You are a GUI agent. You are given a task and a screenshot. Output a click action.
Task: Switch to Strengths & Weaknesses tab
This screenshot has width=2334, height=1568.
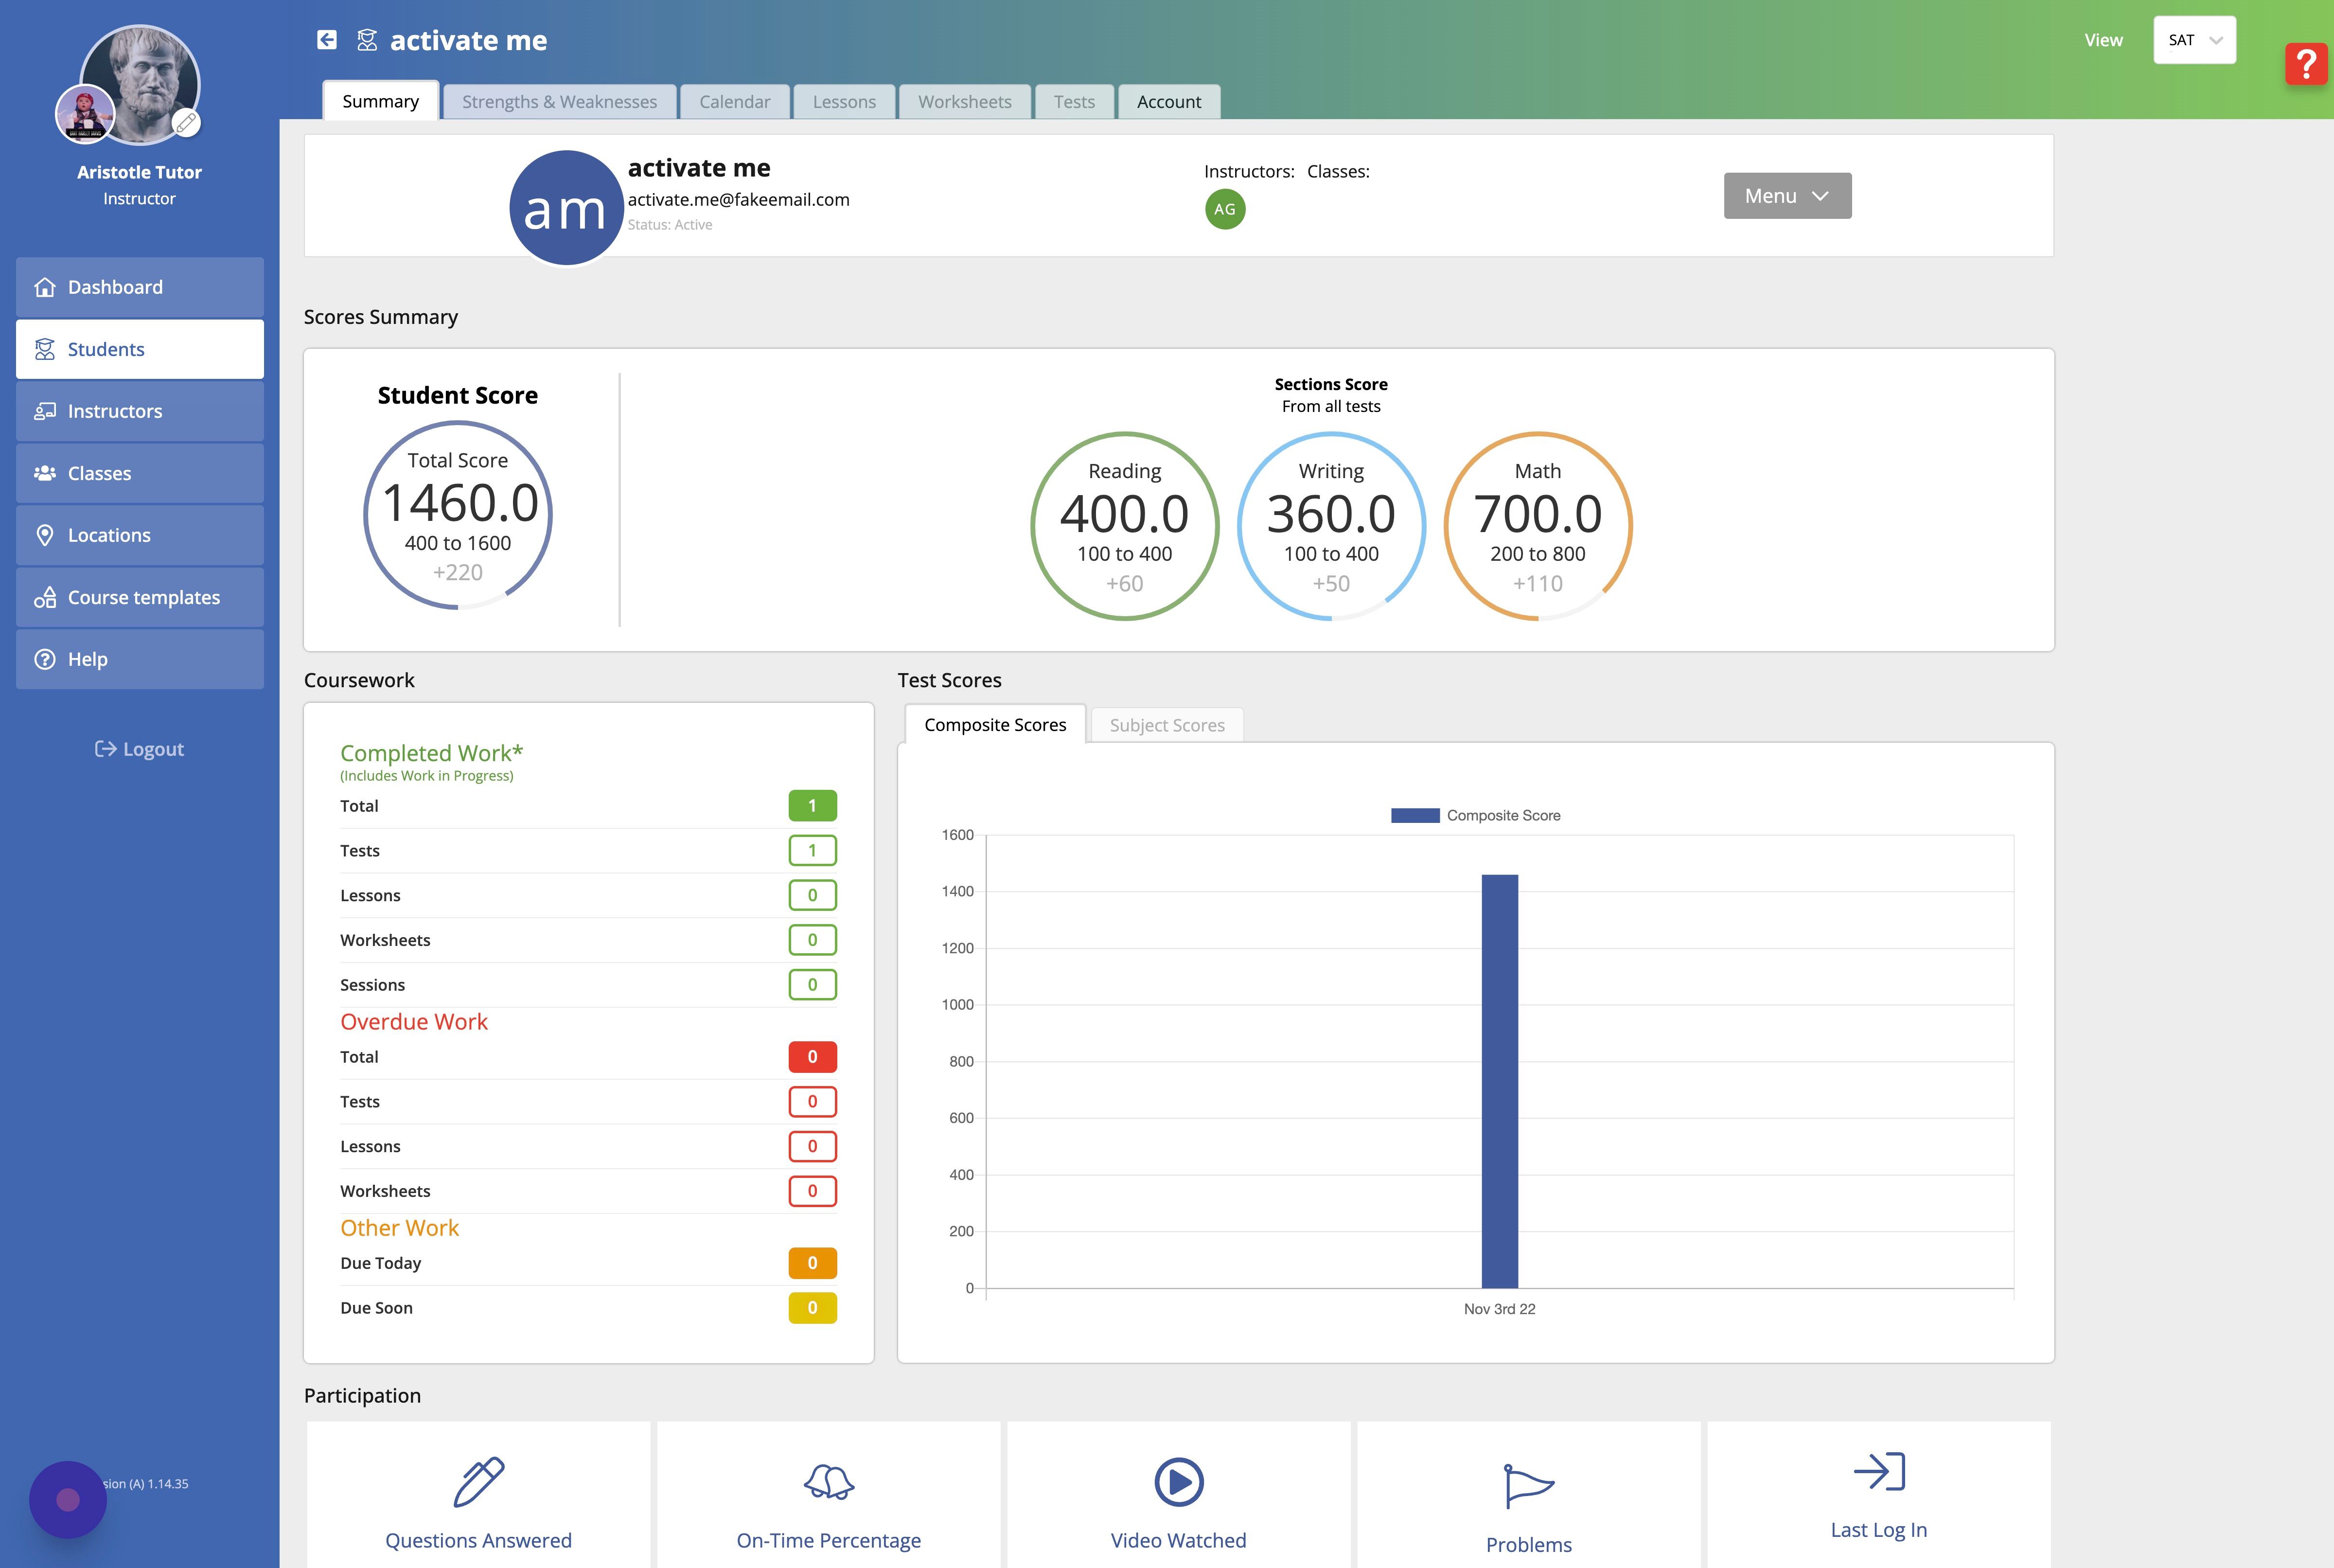coord(559,102)
